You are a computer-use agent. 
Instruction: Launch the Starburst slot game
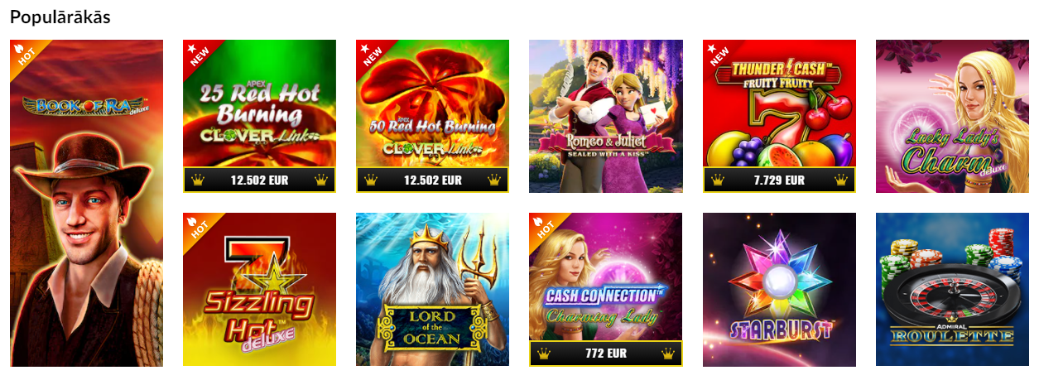coord(779,290)
